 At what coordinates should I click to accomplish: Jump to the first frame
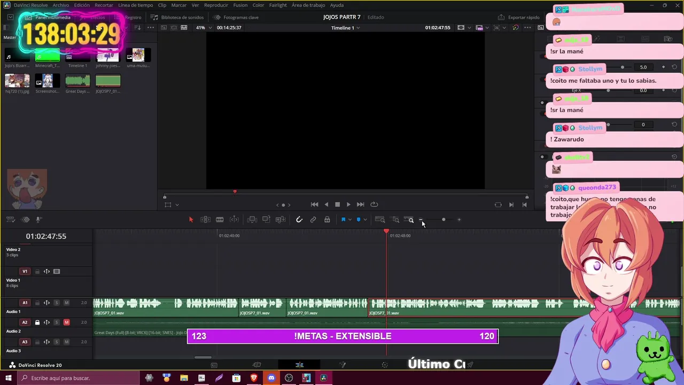[x=314, y=204]
